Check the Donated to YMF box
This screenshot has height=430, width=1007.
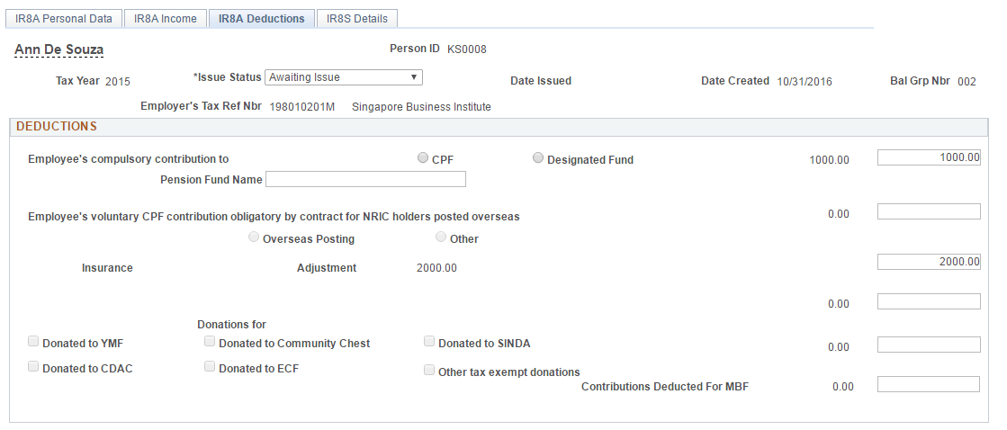pyautogui.click(x=33, y=342)
